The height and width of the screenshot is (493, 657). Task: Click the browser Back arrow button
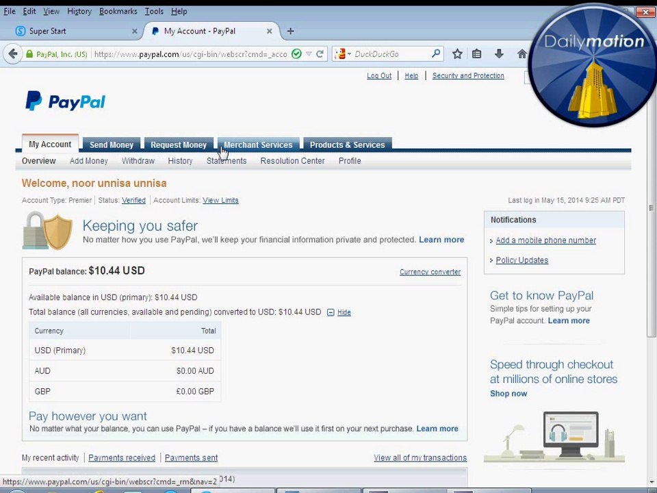coord(13,54)
